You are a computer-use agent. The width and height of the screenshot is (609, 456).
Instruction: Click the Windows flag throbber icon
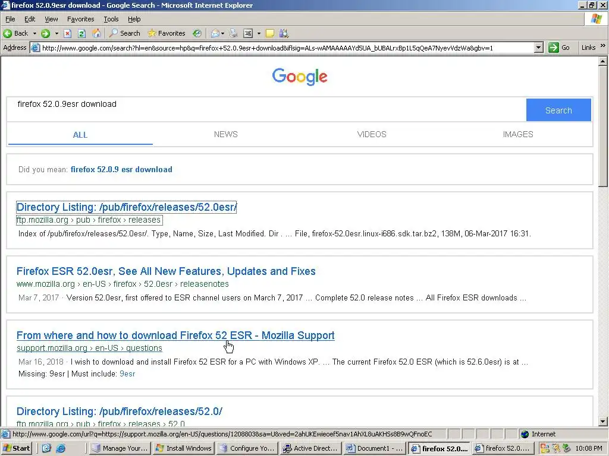(596, 18)
